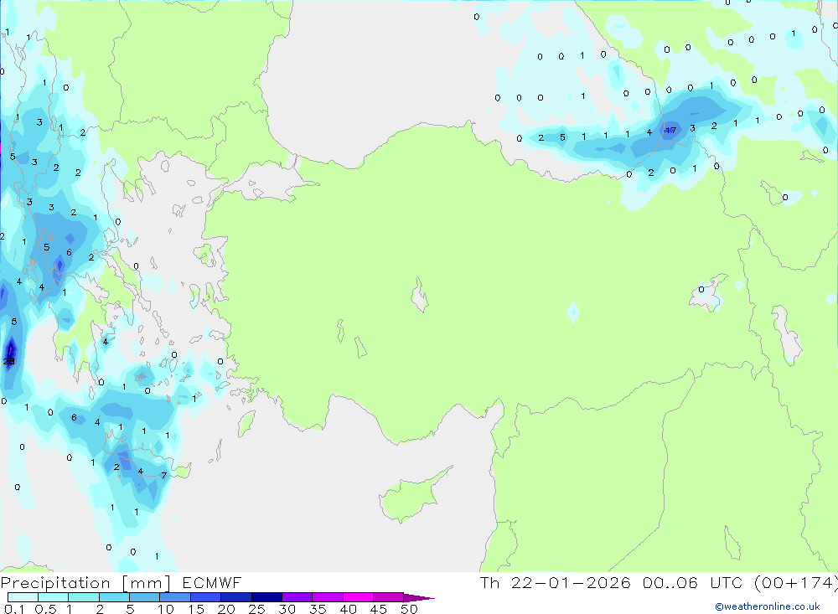
Task: Click the 0.5–1 mm legend color swatch
Action: pyautogui.click(x=53, y=597)
